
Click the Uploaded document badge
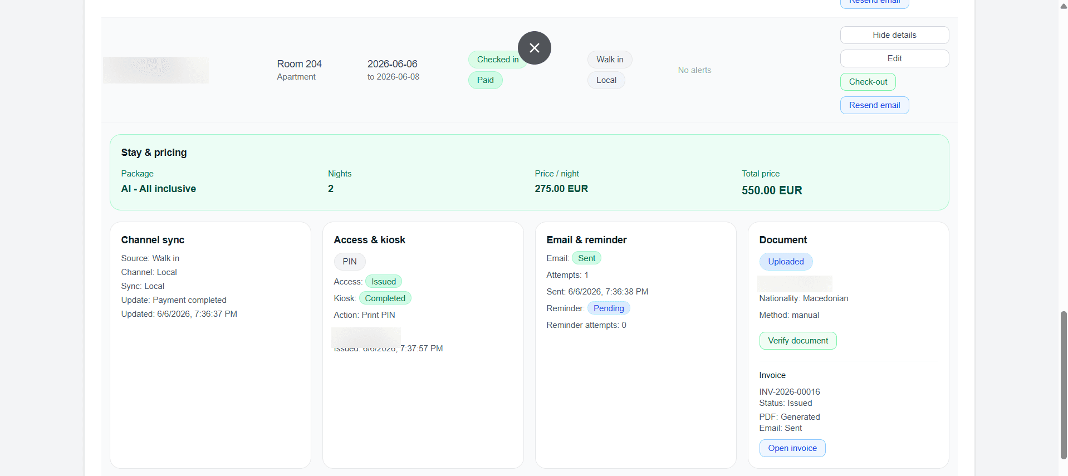click(x=786, y=262)
